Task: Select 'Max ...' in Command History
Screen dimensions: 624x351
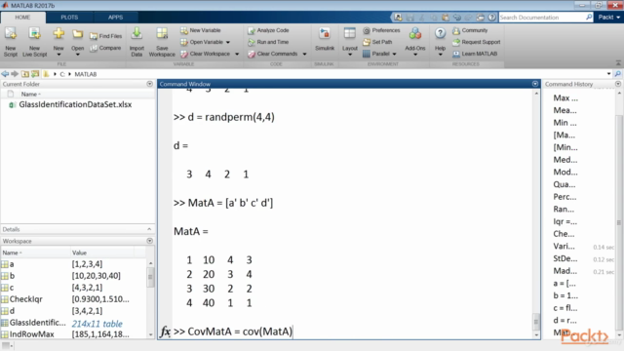Action: 565,97
